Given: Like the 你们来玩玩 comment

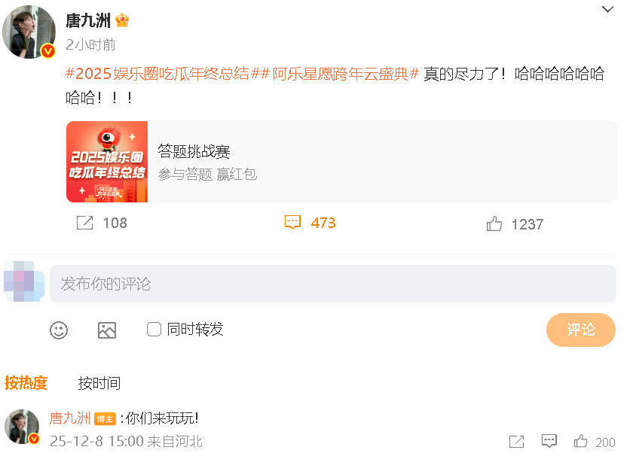Looking at the screenshot, I should 580,441.
